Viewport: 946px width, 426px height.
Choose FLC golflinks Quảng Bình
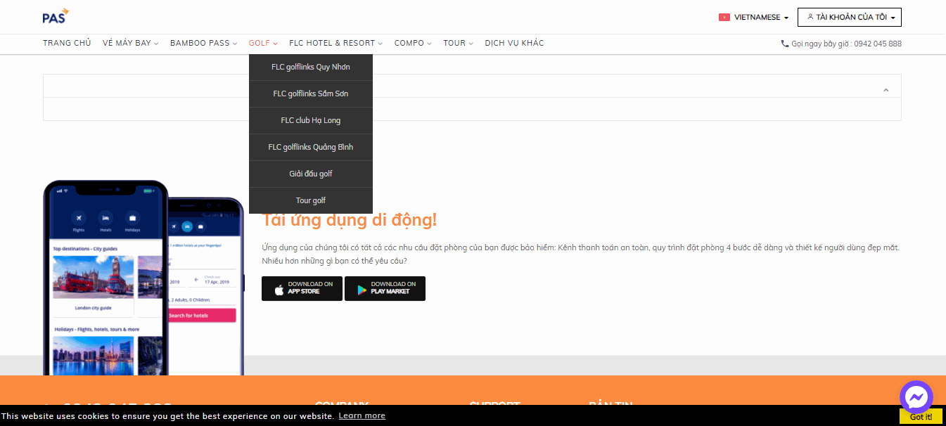click(x=311, y=148)
